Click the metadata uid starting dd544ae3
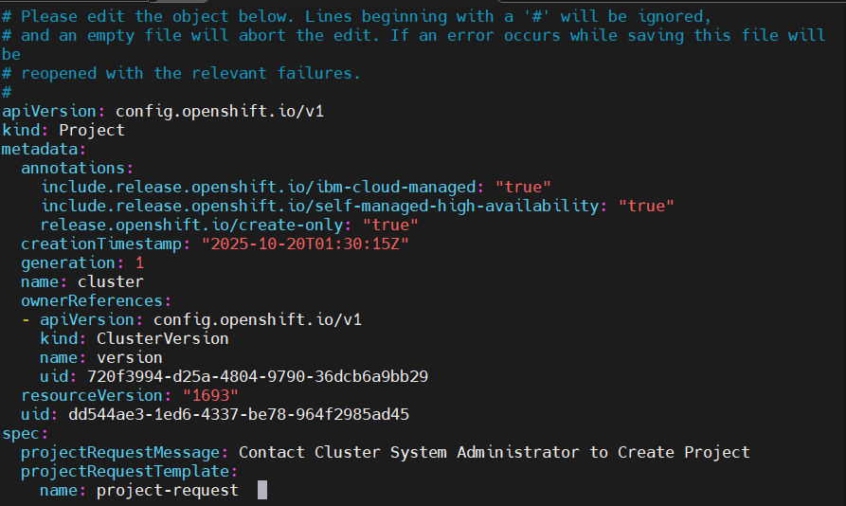 click(239, 414)
